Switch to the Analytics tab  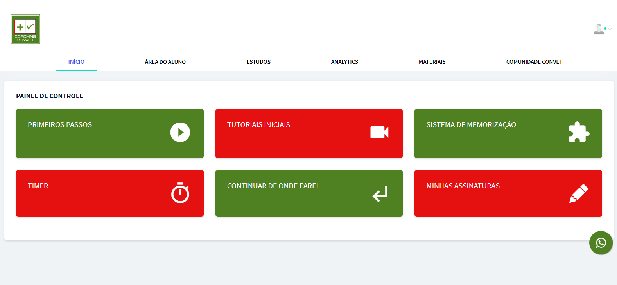click(x=344, y=62)
